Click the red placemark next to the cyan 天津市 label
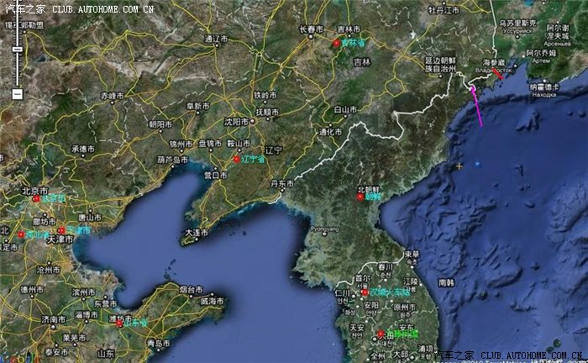588x363 pixels. [61, 230]
